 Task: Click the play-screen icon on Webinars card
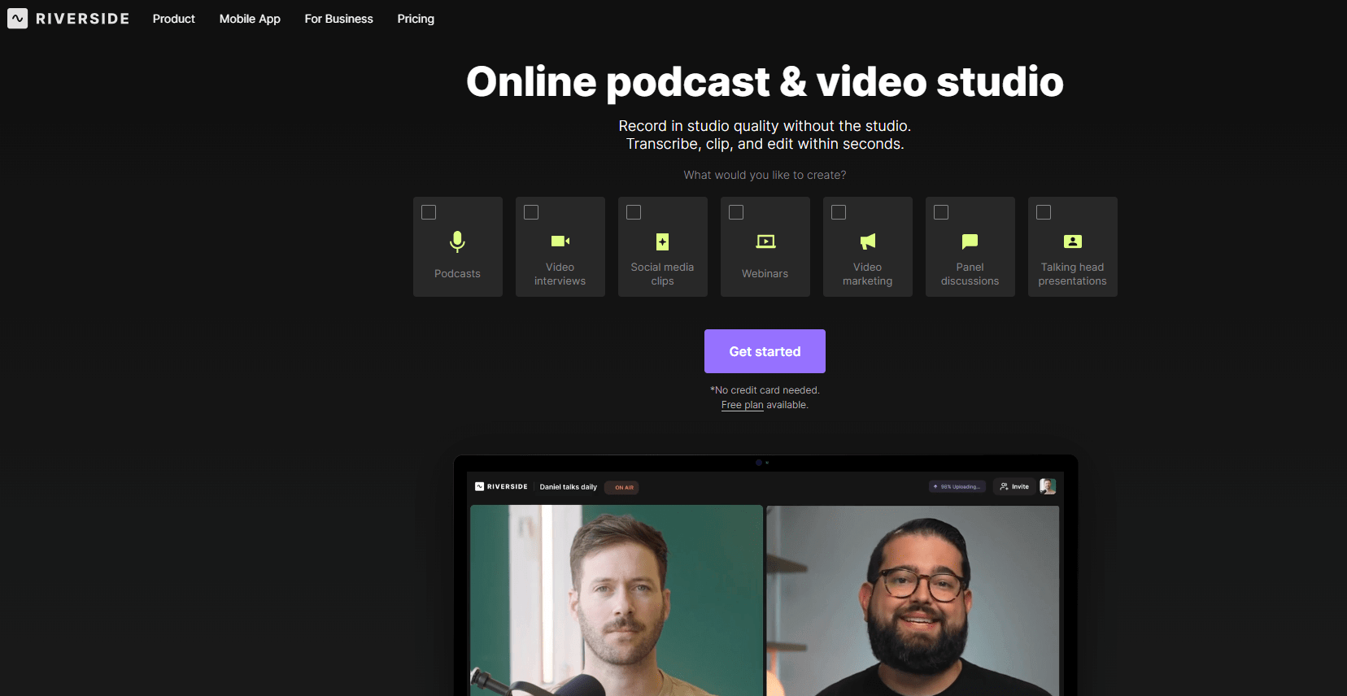[765, 241]
